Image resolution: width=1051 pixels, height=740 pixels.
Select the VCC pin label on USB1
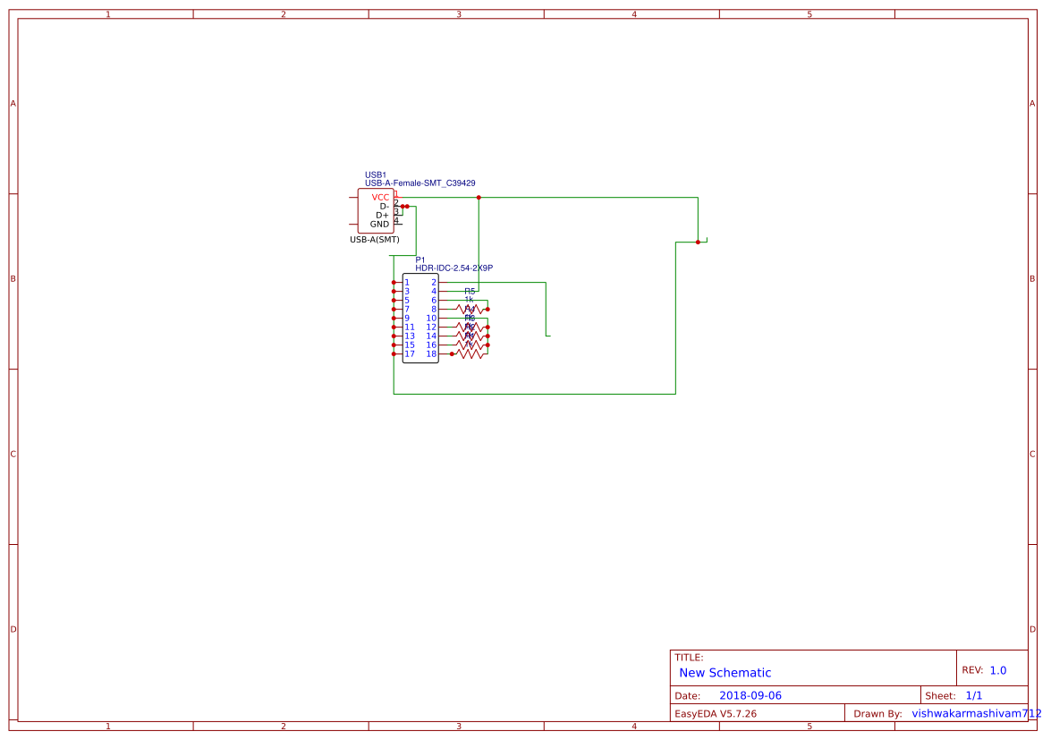pos(381,197)
